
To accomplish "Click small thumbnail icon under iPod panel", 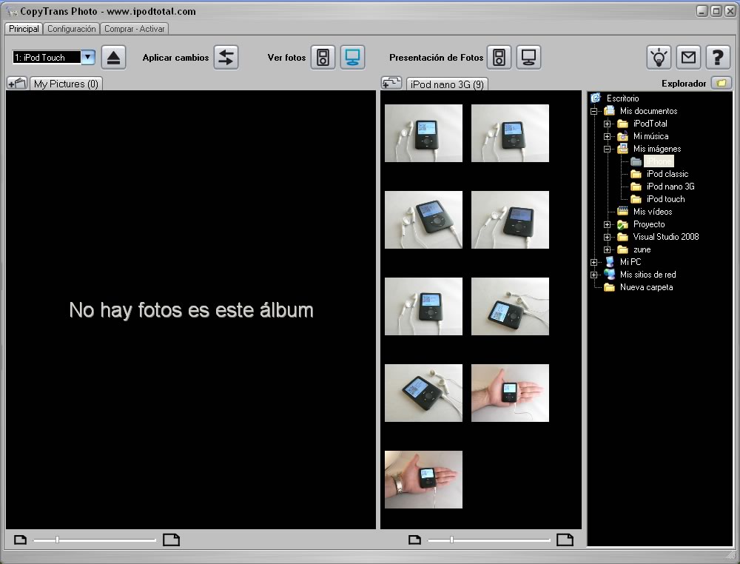I will tap(414, 540).
